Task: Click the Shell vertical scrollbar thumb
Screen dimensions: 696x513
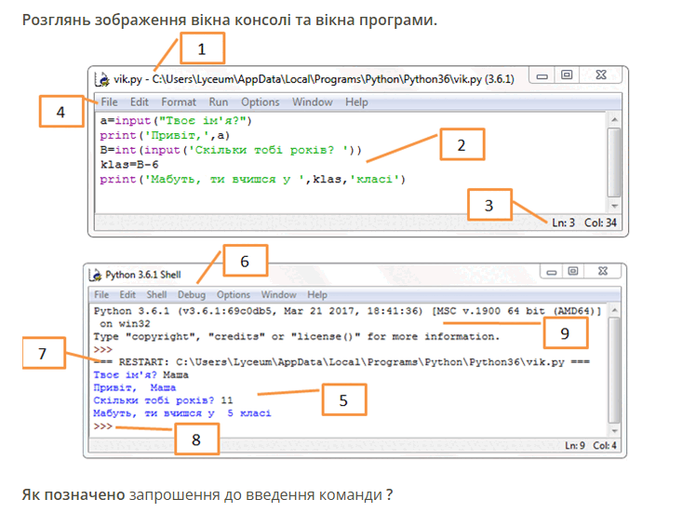Action: (614, 370)
